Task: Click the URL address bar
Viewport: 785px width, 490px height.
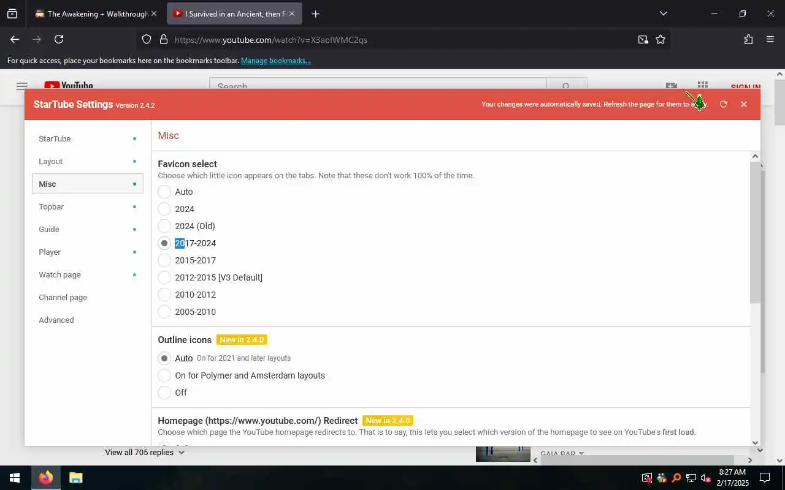Action: pyautogui.click(x=402, y=39)
